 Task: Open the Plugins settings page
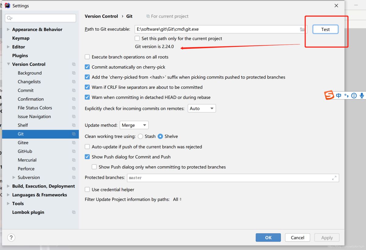pyautogui.click(x=20, y=55)
